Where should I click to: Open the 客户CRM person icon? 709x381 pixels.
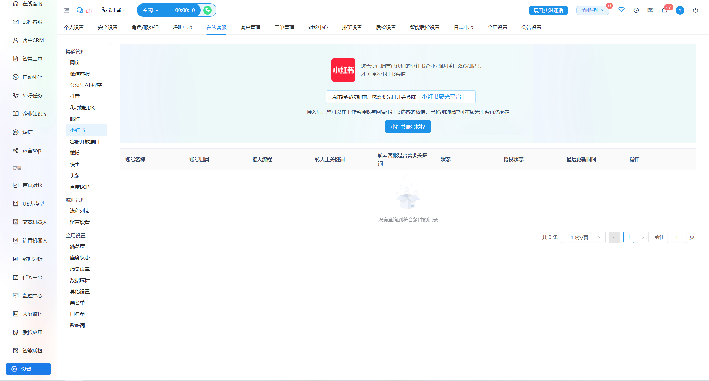(16, 41)
